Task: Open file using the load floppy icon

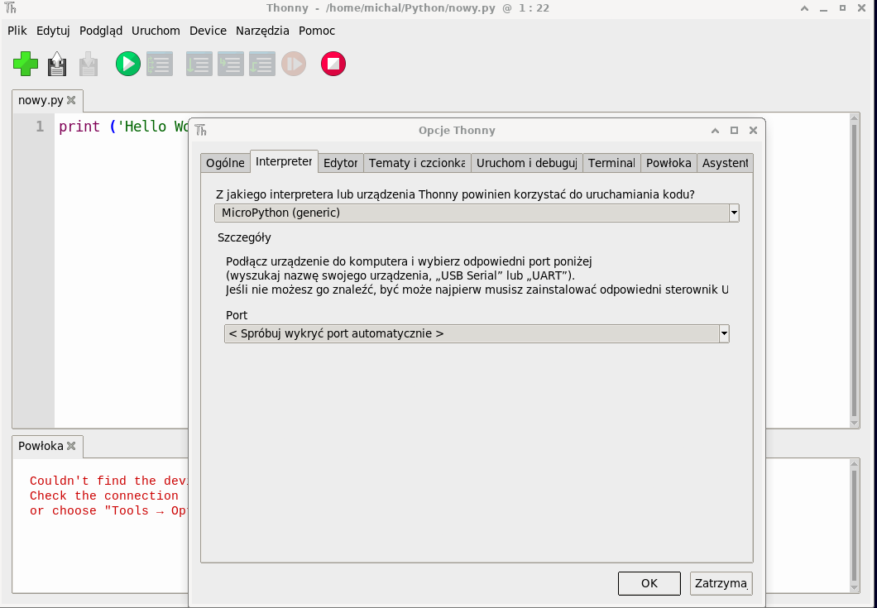Action: tap(57, 64)
